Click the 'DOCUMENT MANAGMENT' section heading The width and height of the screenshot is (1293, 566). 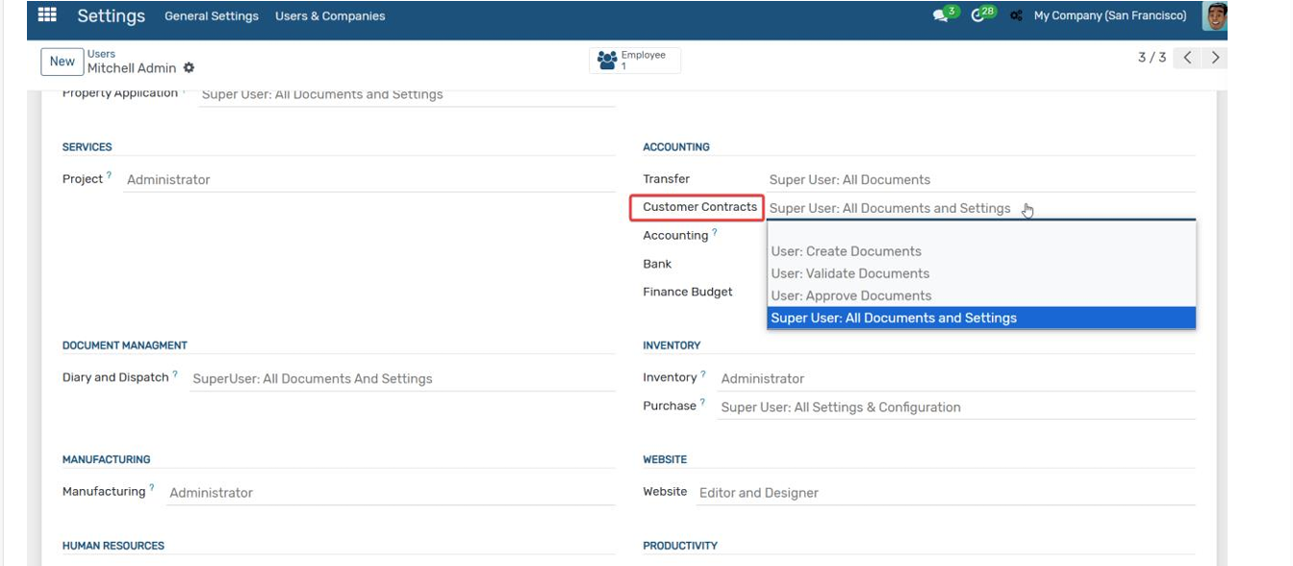click(125, 346)
